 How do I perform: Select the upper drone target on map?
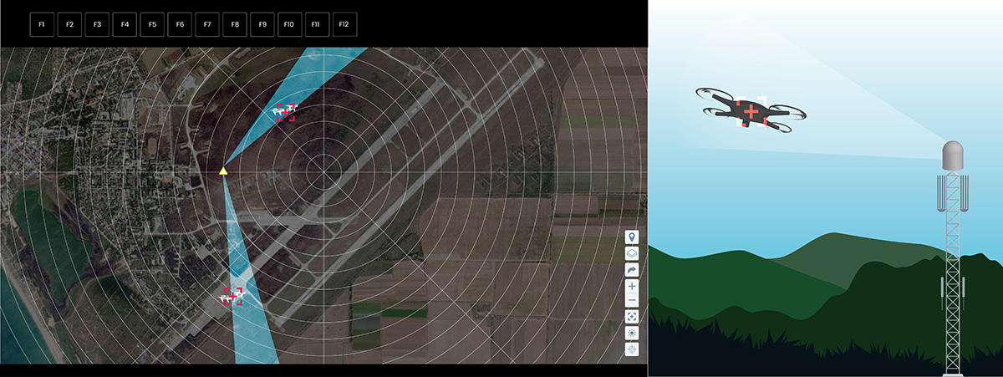pyautogui.click(x=286, y=112)
